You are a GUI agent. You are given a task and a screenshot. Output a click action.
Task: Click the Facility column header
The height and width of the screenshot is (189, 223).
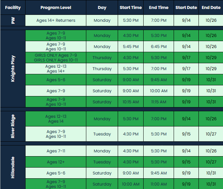(13, 7)
